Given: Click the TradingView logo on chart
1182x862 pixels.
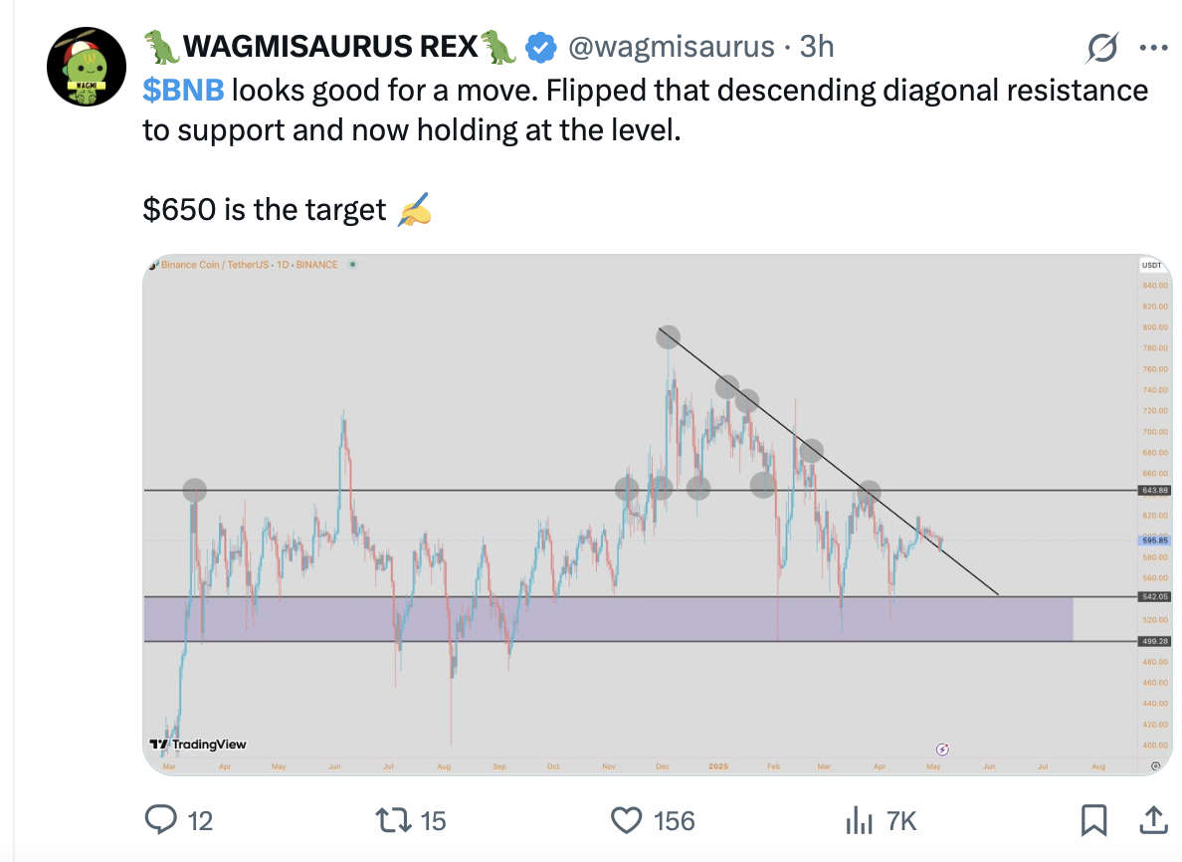Looking at the screenshot, I should [198, 745].
